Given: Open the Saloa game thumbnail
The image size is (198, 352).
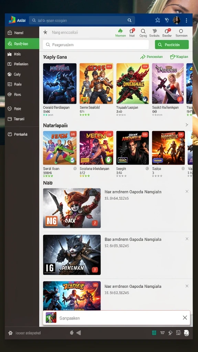Looking at the screenshot, I should [168, 148].
